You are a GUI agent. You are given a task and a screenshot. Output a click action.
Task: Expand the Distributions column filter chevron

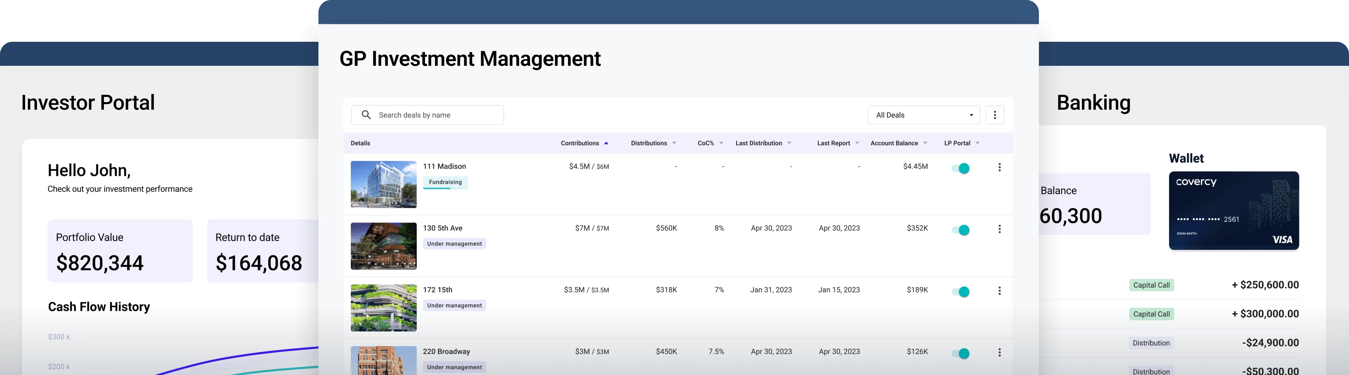pos(674,142)
